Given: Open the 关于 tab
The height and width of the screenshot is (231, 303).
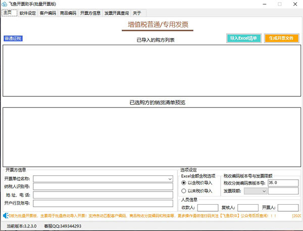Looking at the screenshot, I should click(x=137, y=13).
